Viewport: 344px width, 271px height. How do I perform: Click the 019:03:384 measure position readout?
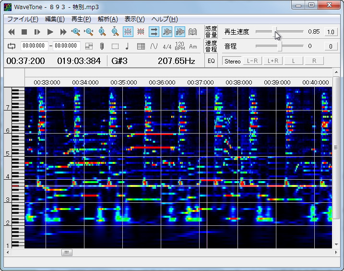tap(79, 61)
